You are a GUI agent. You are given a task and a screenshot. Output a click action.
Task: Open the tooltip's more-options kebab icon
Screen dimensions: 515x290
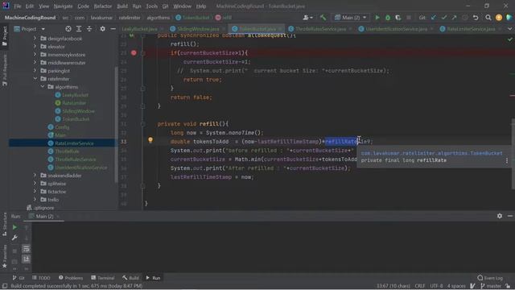(x=507, y=160)
